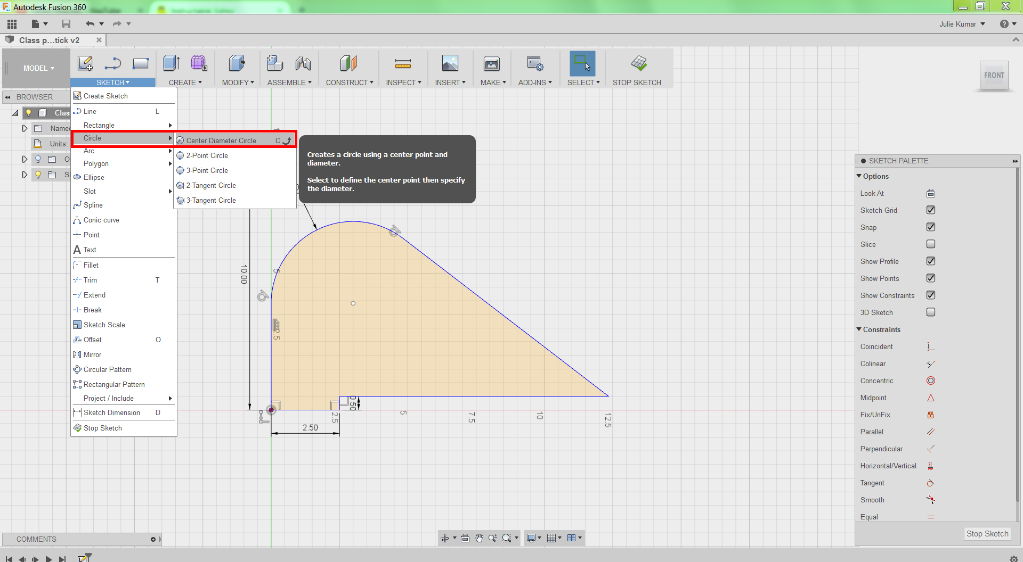Toggle the bottom browser folder's yellow lightbulb

(38, 175)
